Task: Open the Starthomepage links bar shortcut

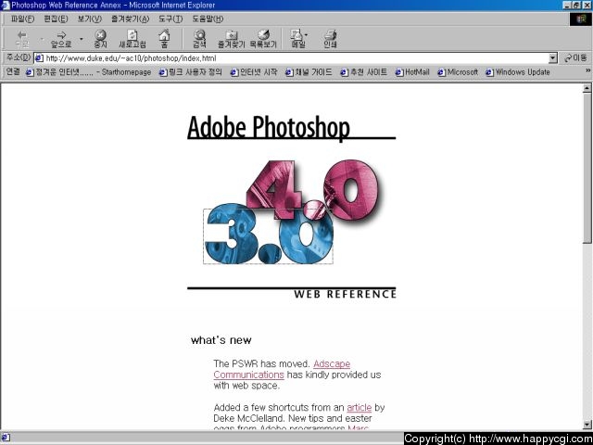Action: tap(89, 72)
